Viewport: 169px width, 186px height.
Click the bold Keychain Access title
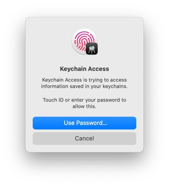pos(84,69)
